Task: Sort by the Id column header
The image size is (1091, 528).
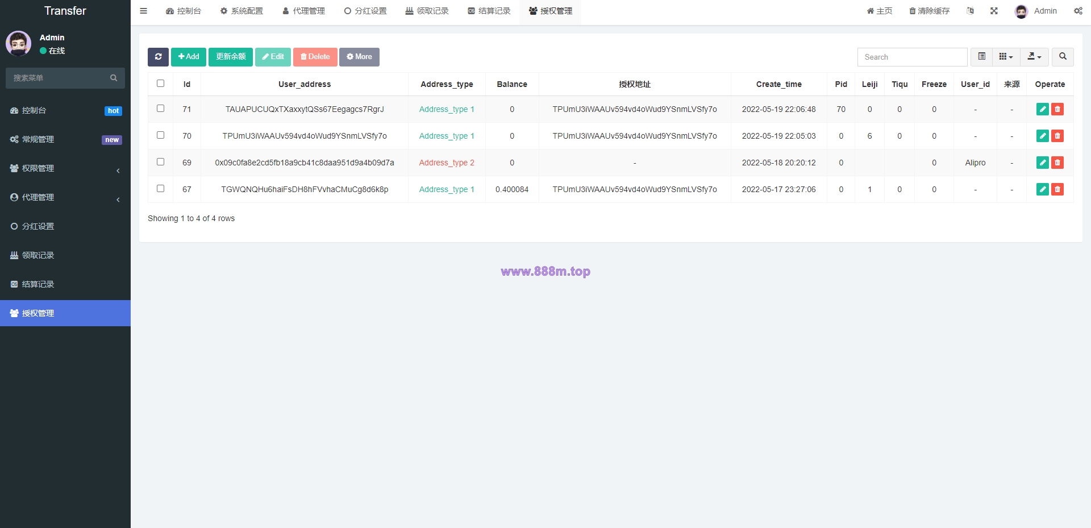Action: [x=186, y=84]
